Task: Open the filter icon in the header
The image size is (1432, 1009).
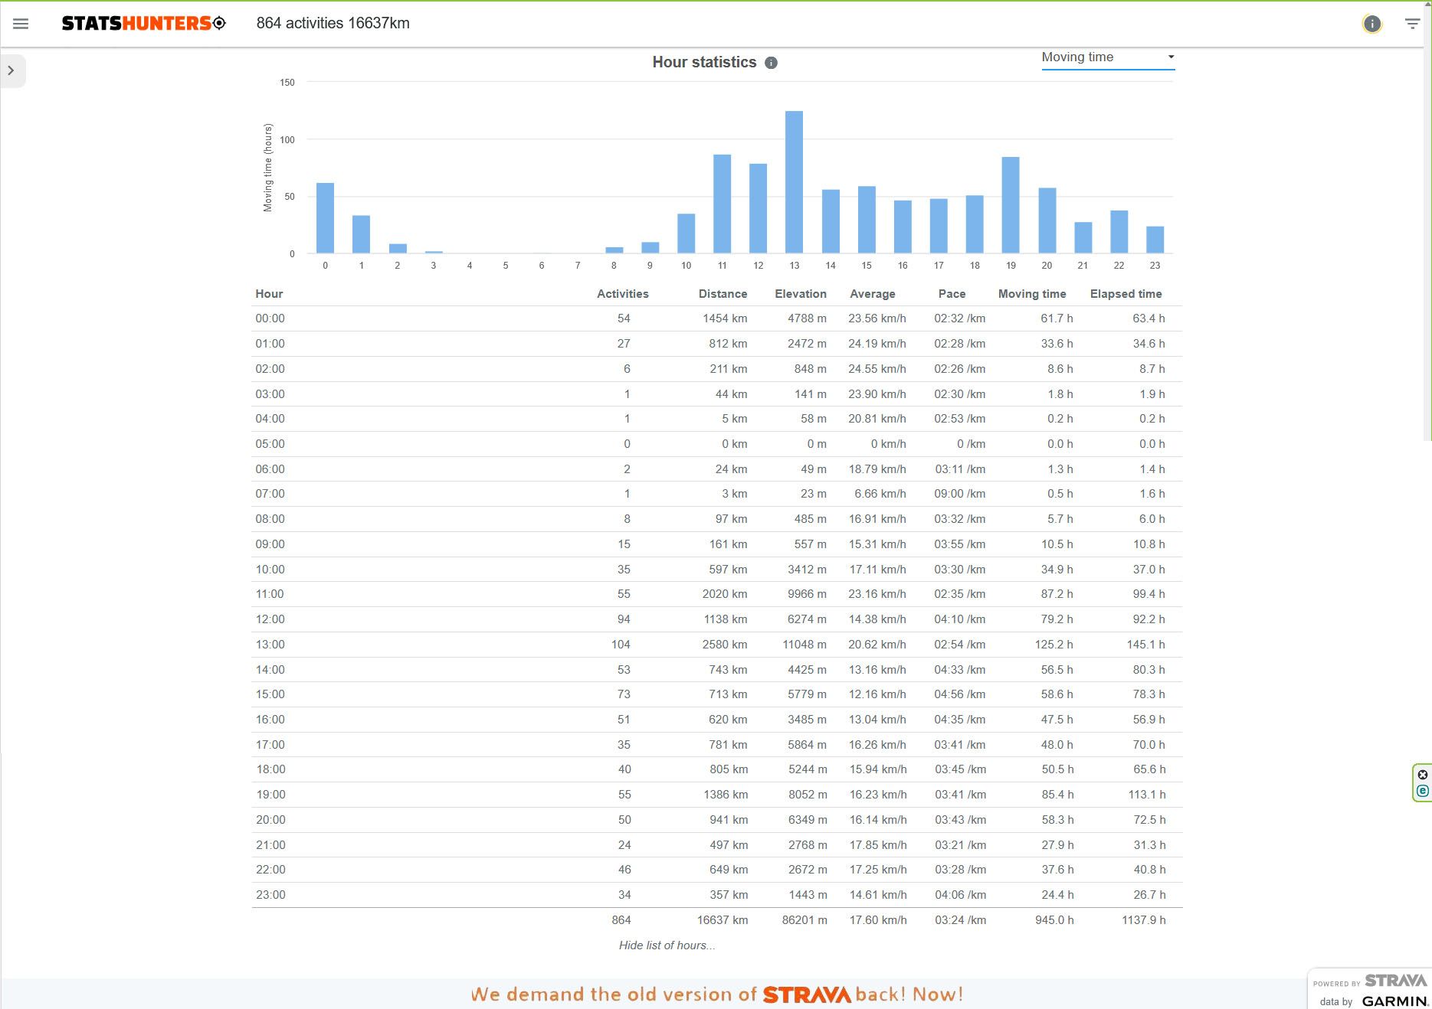Action: click(1411, 24)
